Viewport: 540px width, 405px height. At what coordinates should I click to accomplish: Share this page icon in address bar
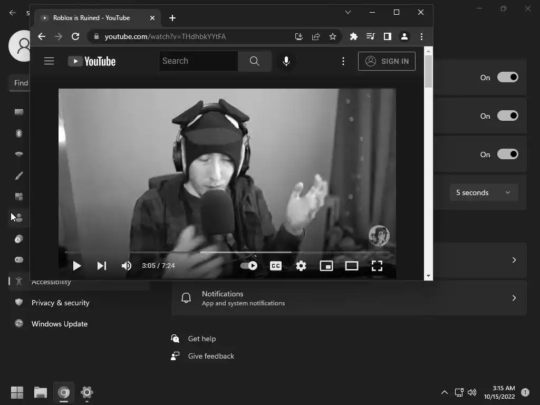[316, 36]
